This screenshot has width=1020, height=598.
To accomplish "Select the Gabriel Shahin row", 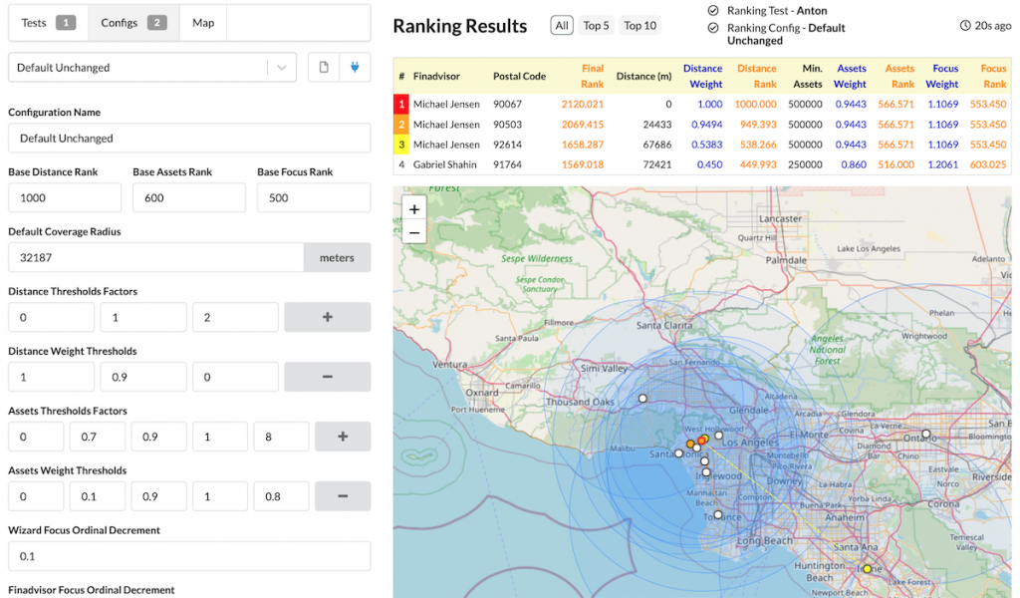I will click(x=702, y=164).
